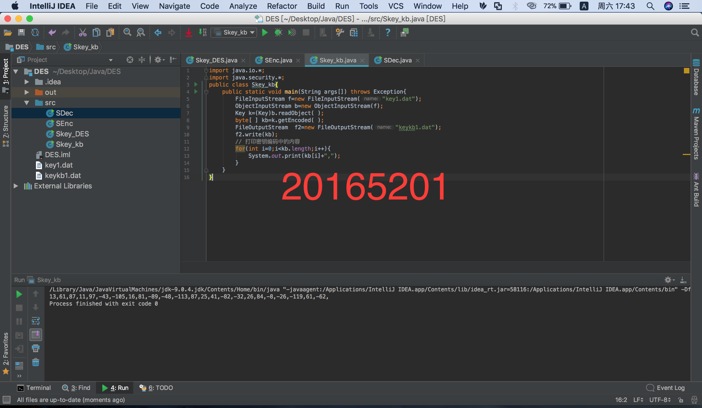Toggle soft-wrap in the Run console
This screenshot has width=702, height=408.
[36, 321]
